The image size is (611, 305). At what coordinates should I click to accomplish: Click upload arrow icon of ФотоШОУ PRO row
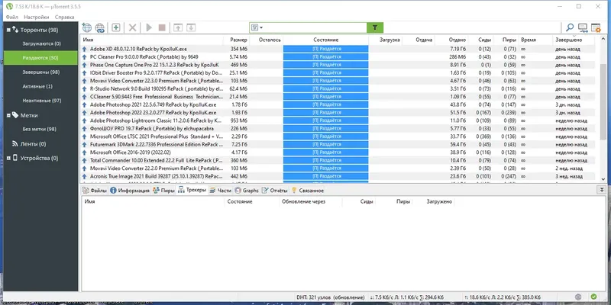(85, 128)
